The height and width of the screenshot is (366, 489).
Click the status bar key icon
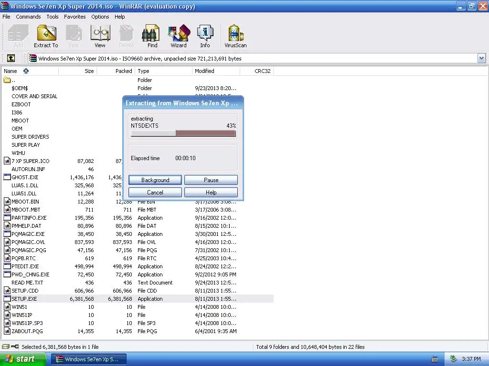[15, 346]
